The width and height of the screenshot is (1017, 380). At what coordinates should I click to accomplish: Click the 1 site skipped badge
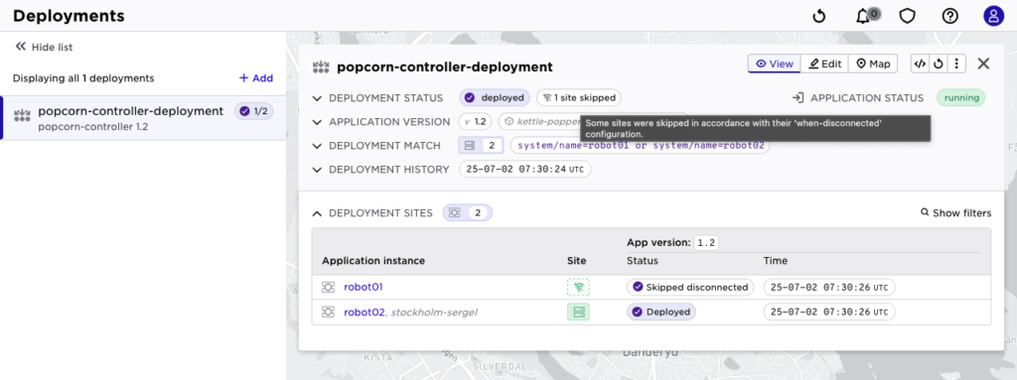[x=579, y=98]
